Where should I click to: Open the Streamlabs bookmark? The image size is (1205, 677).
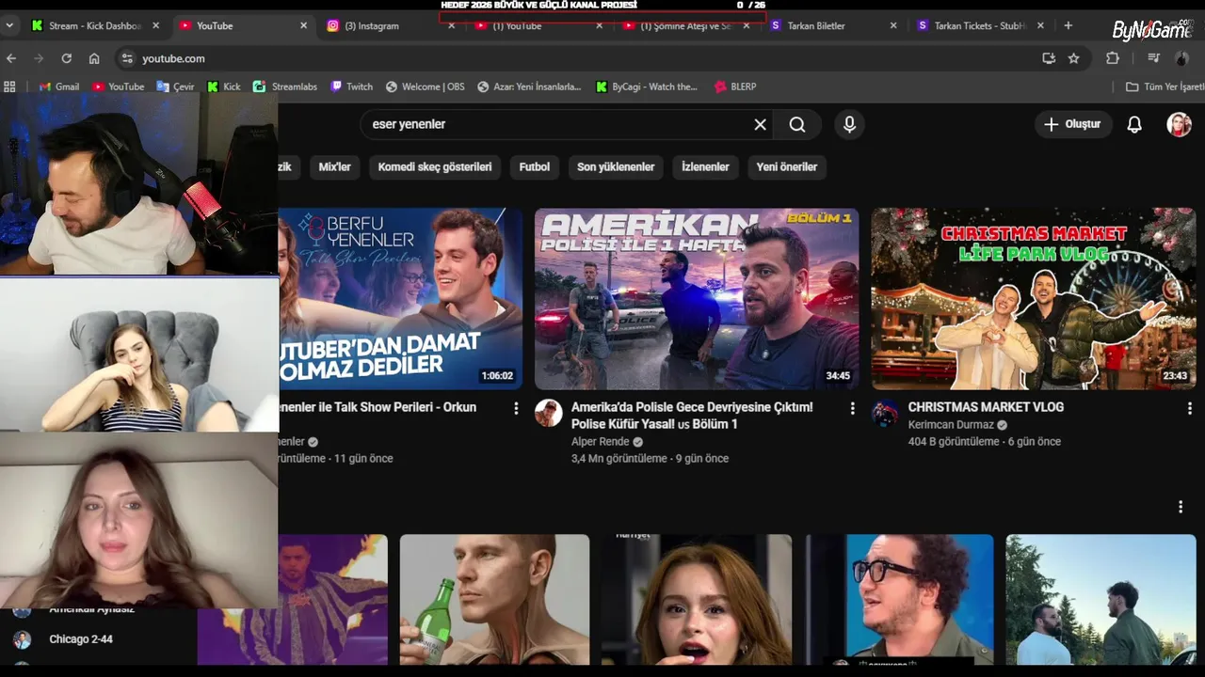coord(285,87)
